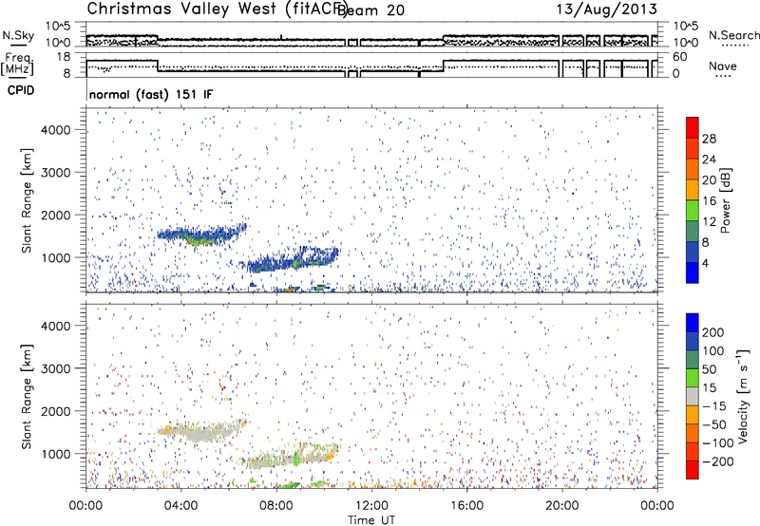The width and height of the screenshot is (760, 526).
Task: Click the '12:00' time tick label
Action: 371,506
